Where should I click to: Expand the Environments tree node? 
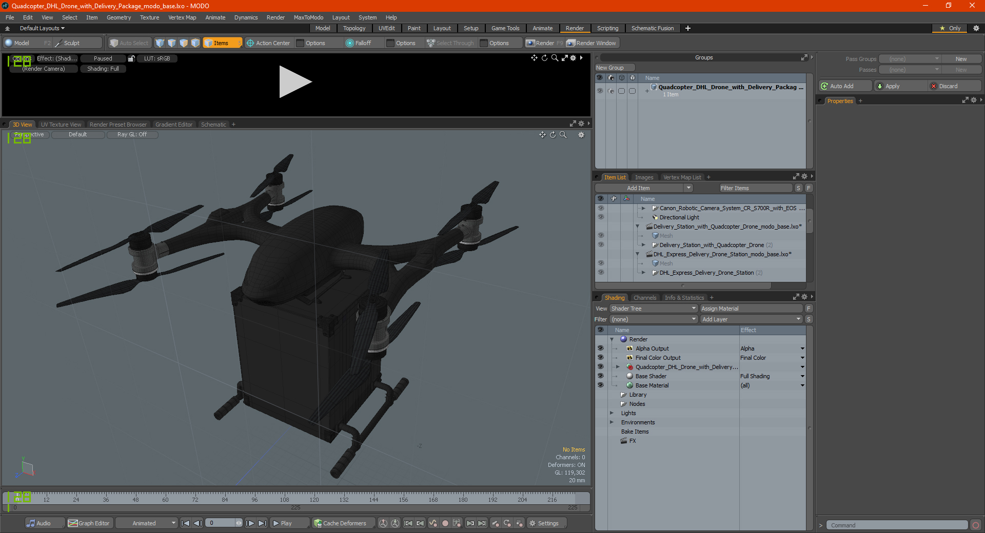pyautogui.click(x=612, y=422)
